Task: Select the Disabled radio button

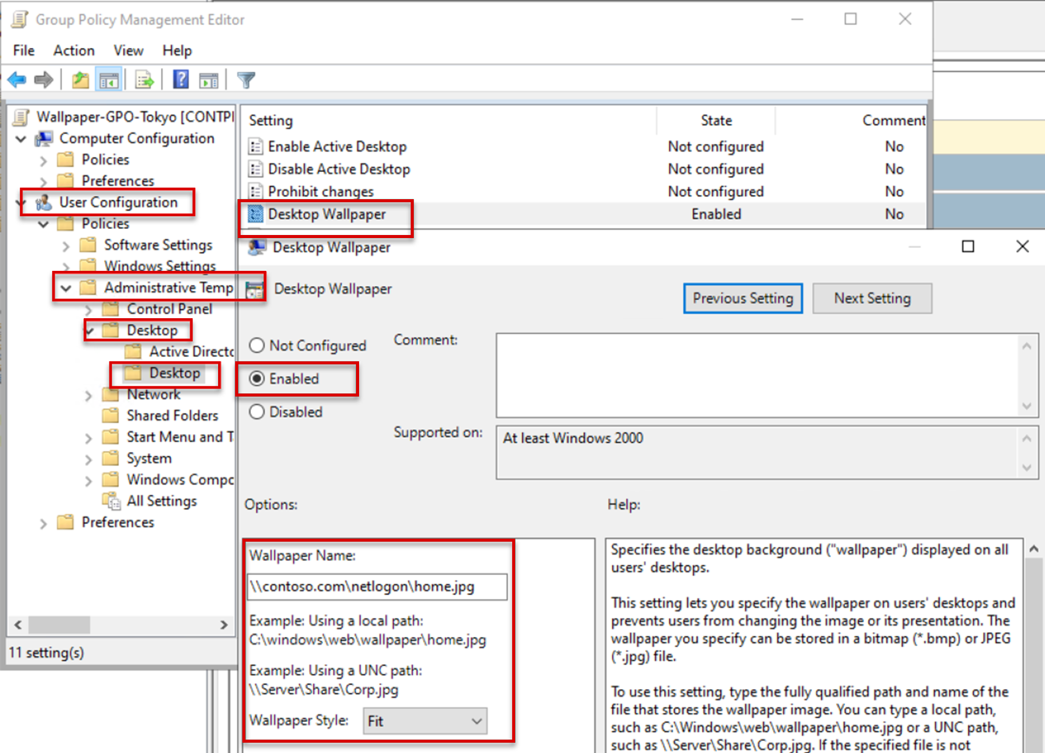Action: coord(257,412)
